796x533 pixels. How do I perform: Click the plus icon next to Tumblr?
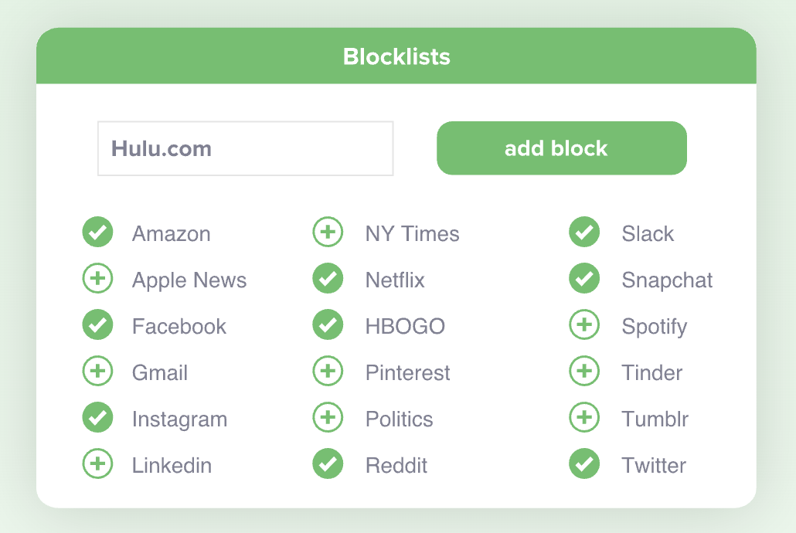584,417
